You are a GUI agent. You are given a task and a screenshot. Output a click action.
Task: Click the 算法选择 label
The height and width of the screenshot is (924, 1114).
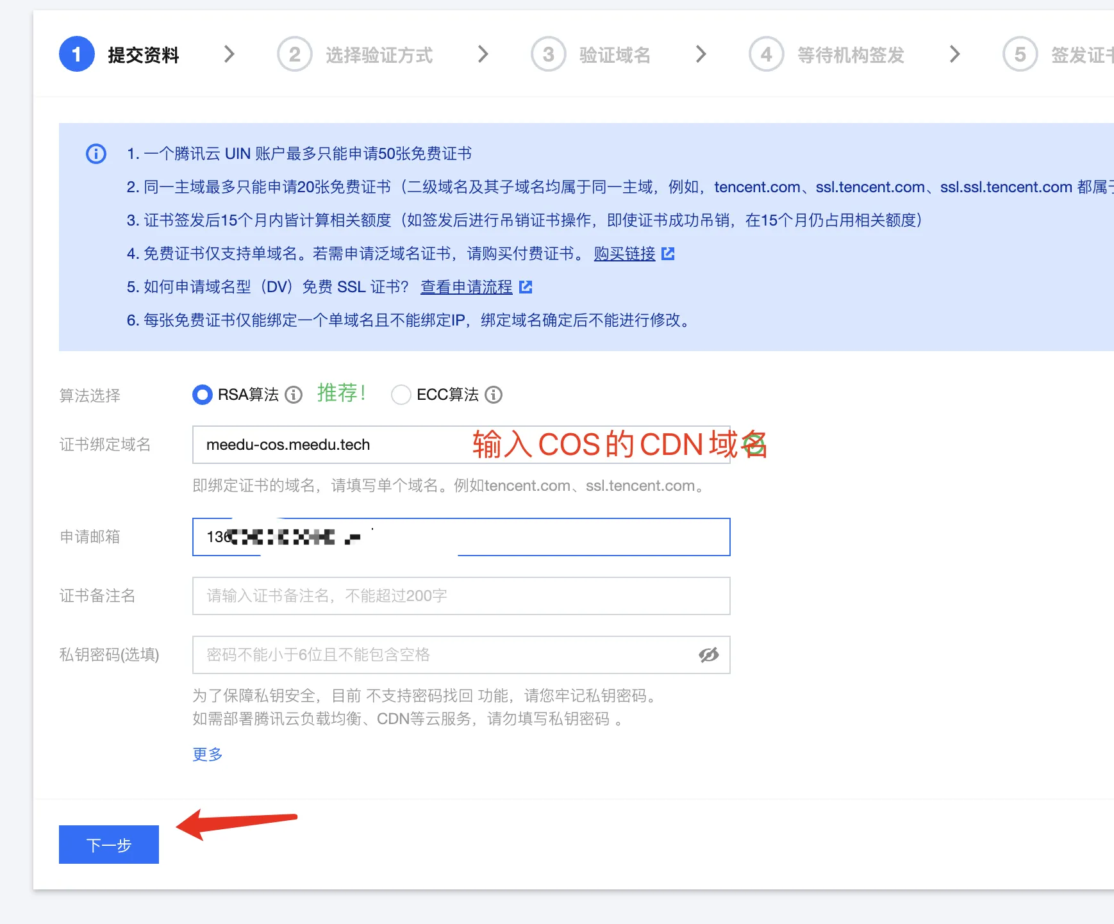coord(90,395)
